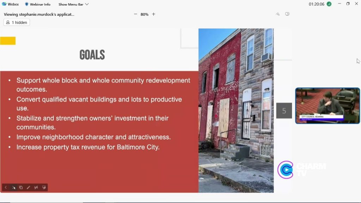Click the rowhouse photo on slide
The image size is (361, 203).
click(236, 110)
